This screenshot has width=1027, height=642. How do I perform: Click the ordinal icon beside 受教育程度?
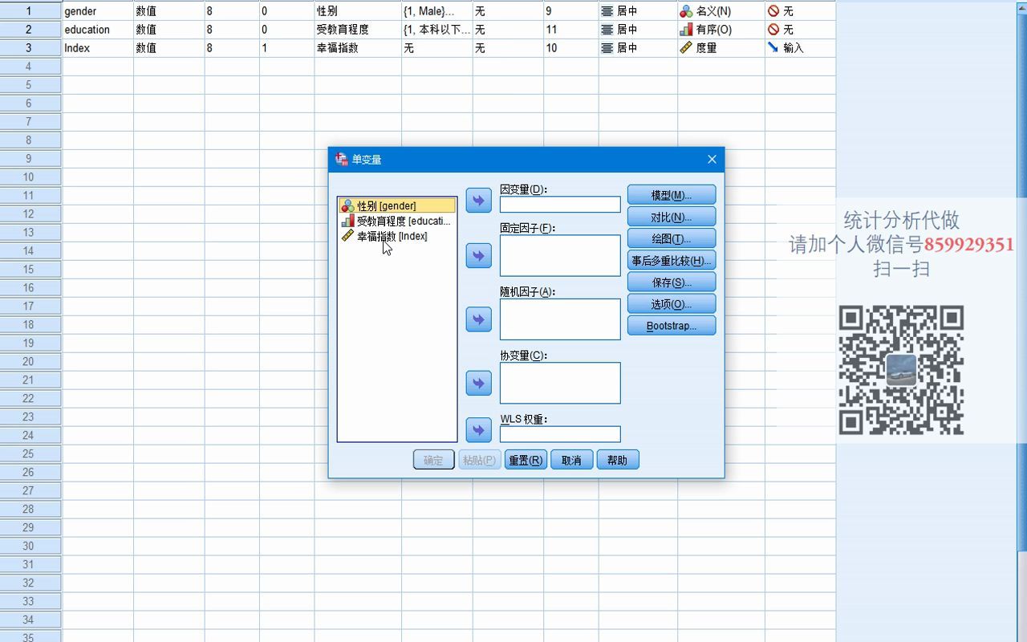click(x=347, y=221)
